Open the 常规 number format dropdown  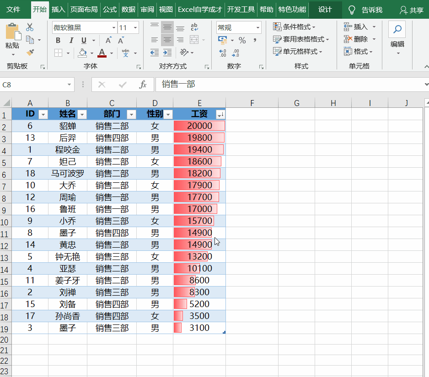coord(259,27)
